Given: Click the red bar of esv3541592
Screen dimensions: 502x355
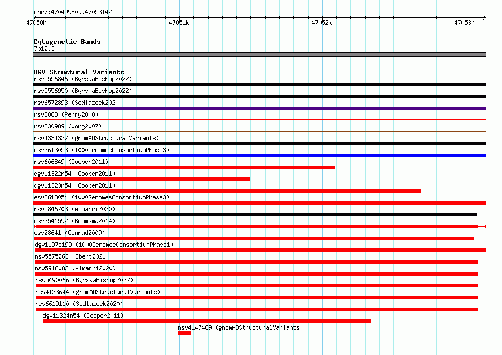Looking at the screenshot, I should point(259,227).
